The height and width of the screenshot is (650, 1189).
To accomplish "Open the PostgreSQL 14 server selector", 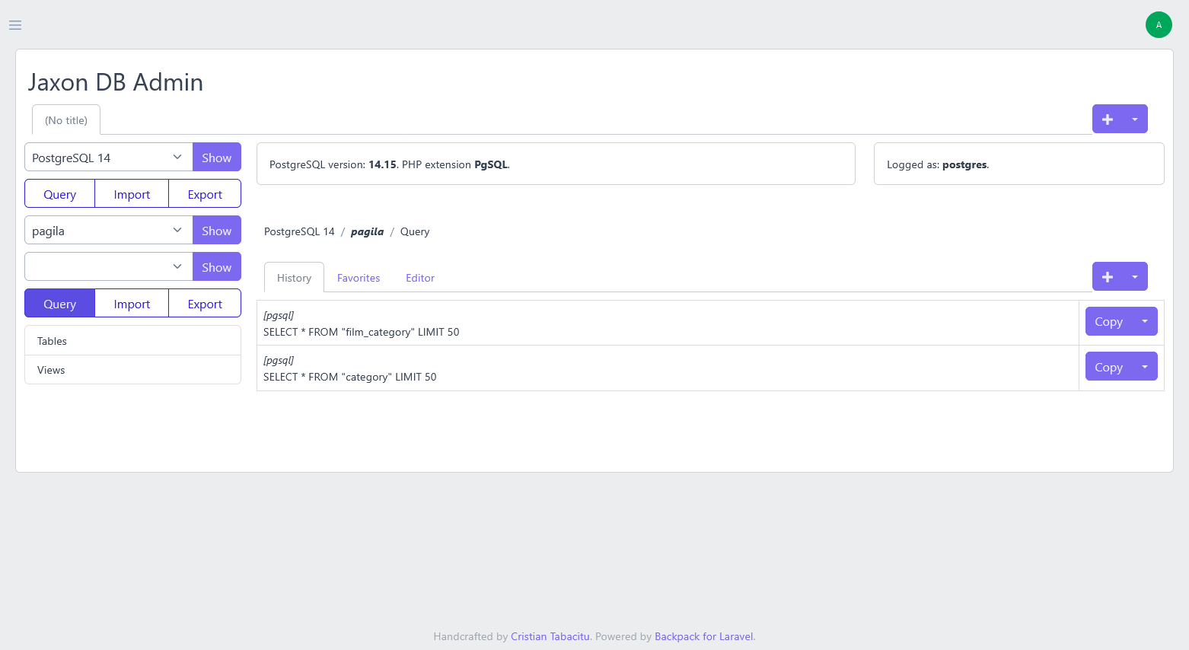I will coord(107,157).
